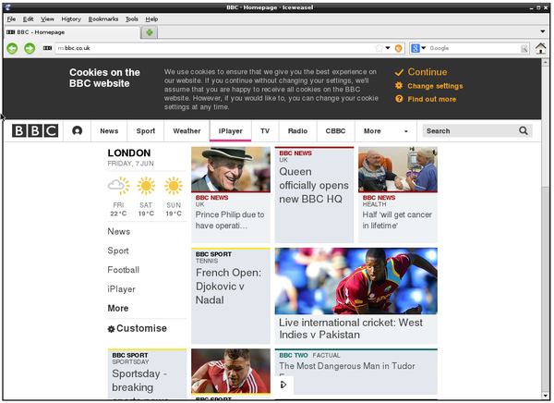Viewport: 554px width, 403px height.
Task: Click the BBC search magnifier icon
Action: [524, 131]
